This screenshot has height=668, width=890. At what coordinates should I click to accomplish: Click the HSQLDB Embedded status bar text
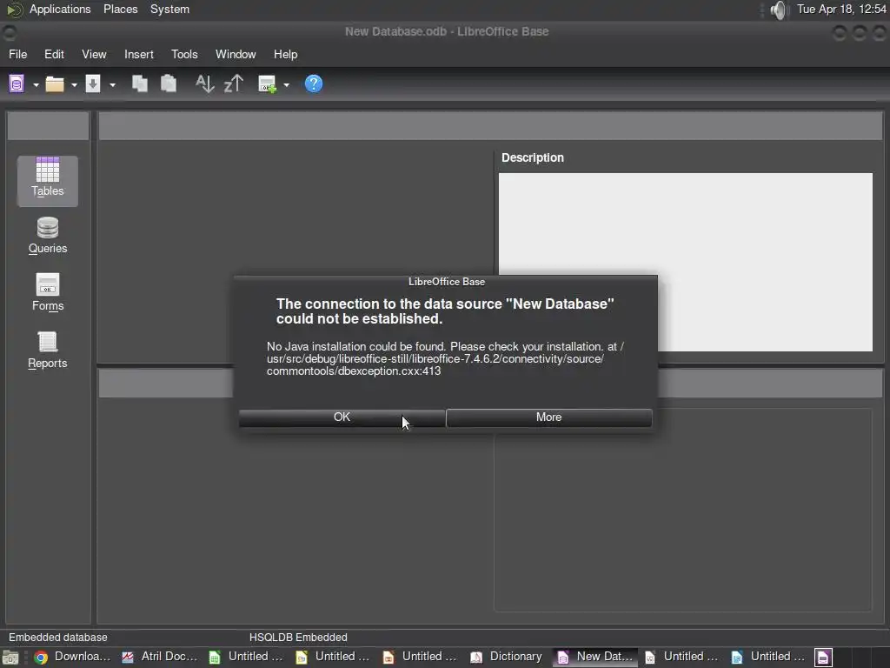point(298,638)
